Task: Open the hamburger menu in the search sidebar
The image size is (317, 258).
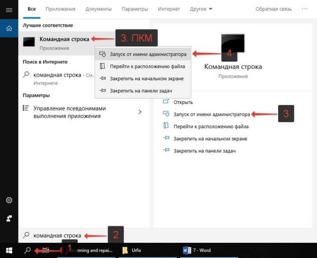Action: click(9, 10)
